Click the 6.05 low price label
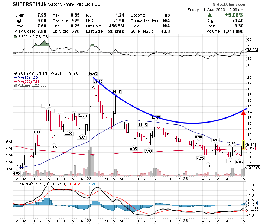 coord(239,162)
